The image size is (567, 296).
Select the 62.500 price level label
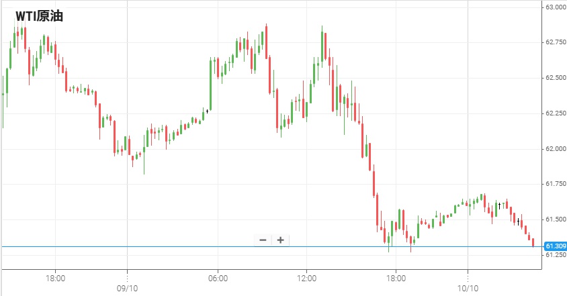pos(554,78)
